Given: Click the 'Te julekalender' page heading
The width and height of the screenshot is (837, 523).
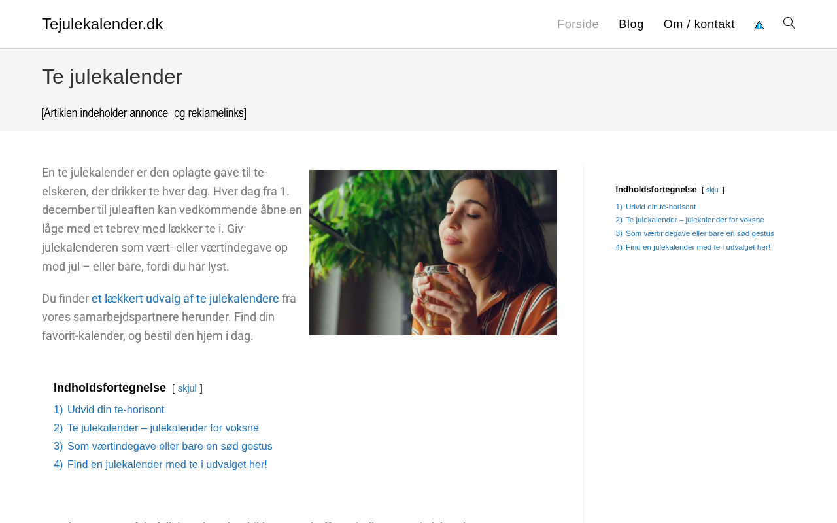Looking at the screenshot, I should tap(112, 77).
